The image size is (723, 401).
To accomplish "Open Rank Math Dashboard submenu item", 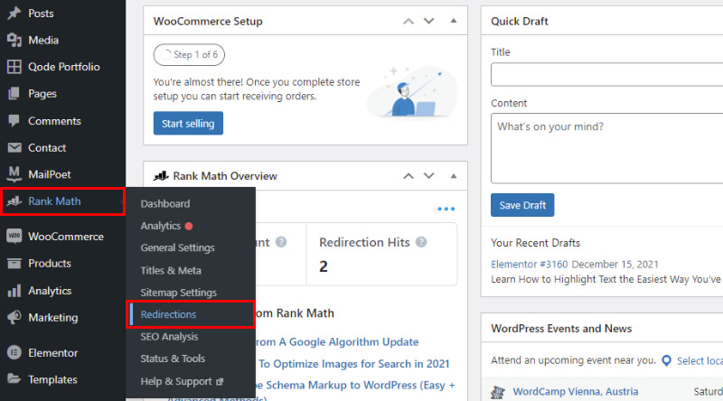I will (165, 204).
